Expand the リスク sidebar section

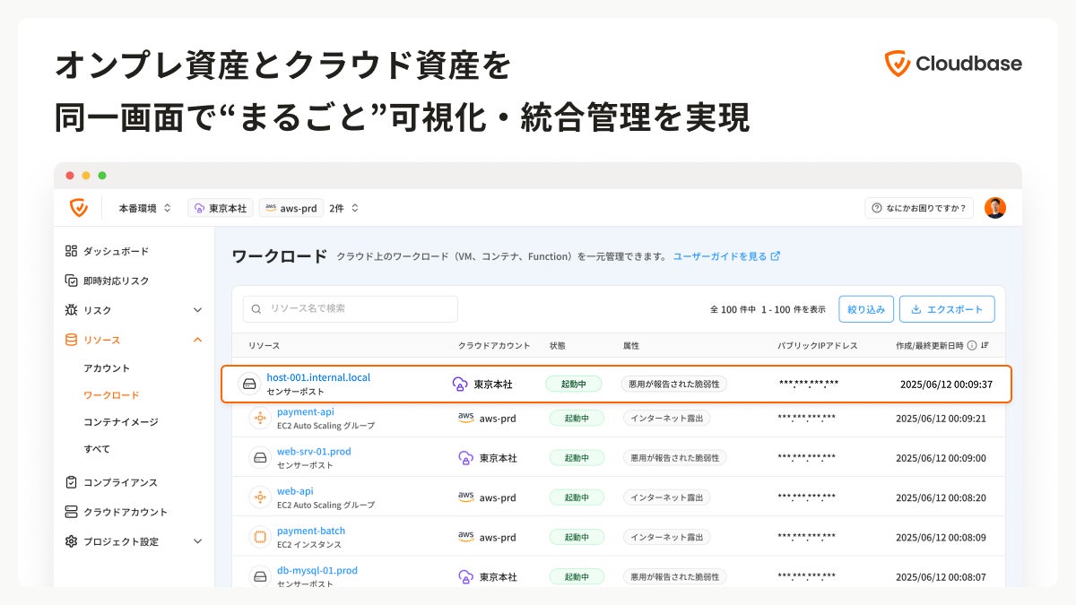pos(198,310)
